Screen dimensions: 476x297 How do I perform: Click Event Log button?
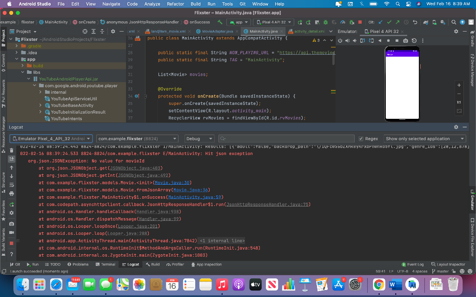pos(412,264)
